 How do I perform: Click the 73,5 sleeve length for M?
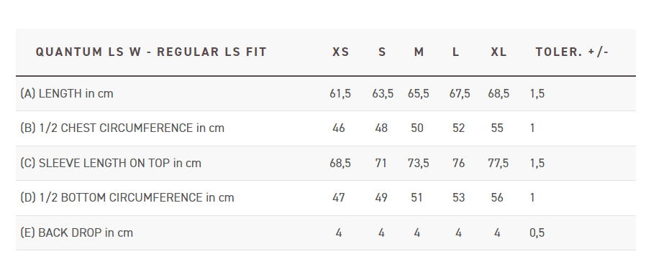pyautogui.click(x=418, y=164)
